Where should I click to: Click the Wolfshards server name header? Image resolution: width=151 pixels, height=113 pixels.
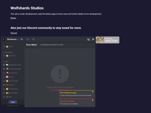[x=13, y=39]
